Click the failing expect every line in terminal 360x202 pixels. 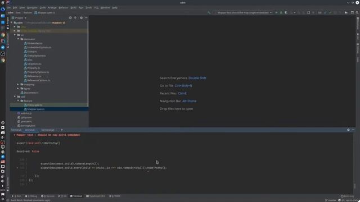(103, 168)
